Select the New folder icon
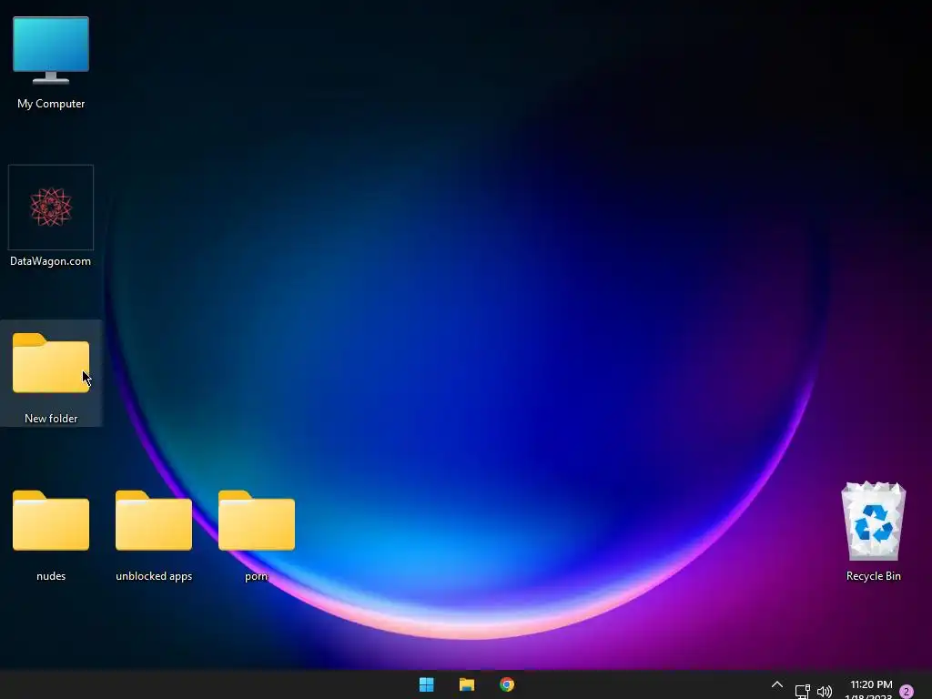Image resolution: width=932 pixels, height=699 pixels. (x=51, y=363)
